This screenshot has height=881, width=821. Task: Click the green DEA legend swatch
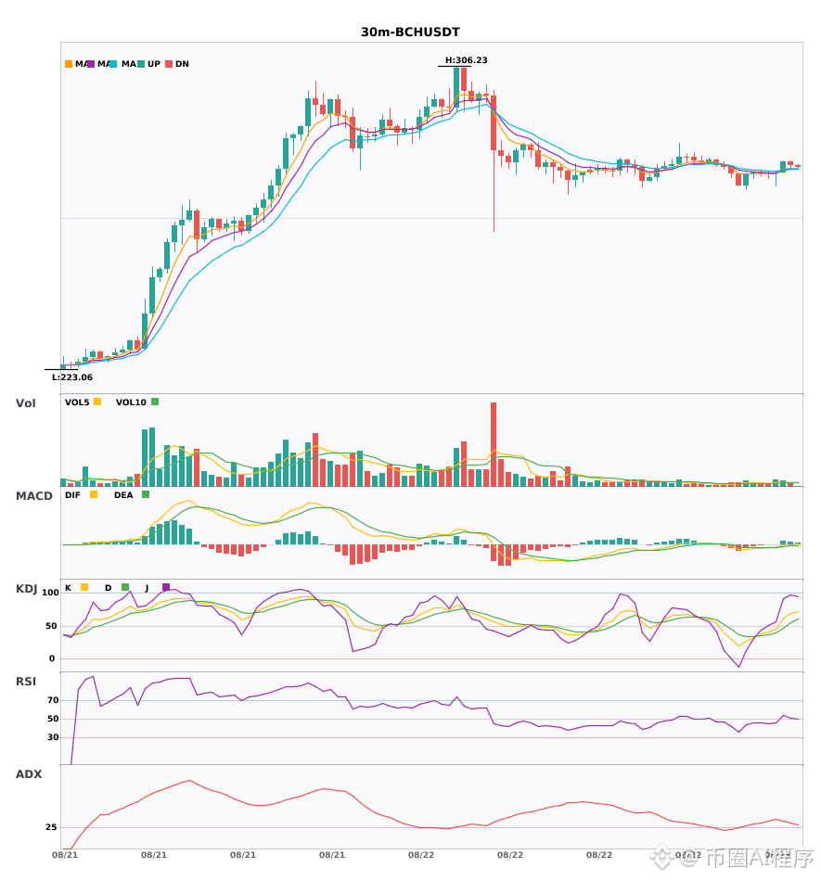(146, 494)
